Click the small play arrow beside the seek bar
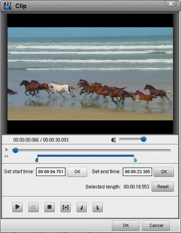Screen dimensions: 181x233 point(6,149)
